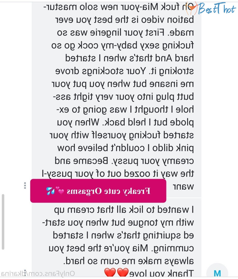Click the vertical chat scrollbar
This screenshot has height=279, width=238.
click(3, 222)
